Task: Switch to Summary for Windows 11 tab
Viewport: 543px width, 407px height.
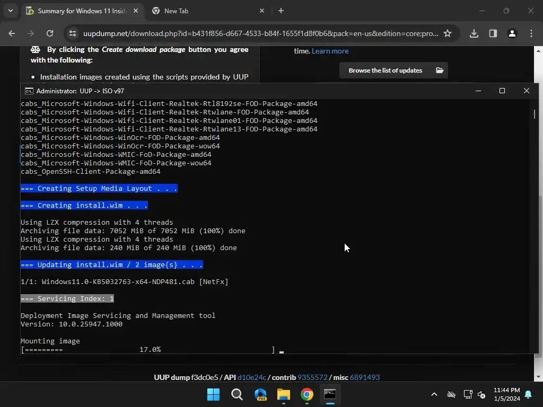Action: (82, 11)
